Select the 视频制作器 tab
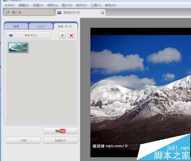191x161 pixels. pyautogui.click(x=81, y=13)
